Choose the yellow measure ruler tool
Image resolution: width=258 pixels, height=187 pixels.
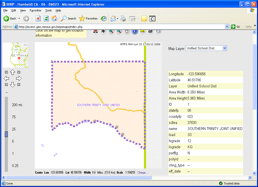[142, 31]
